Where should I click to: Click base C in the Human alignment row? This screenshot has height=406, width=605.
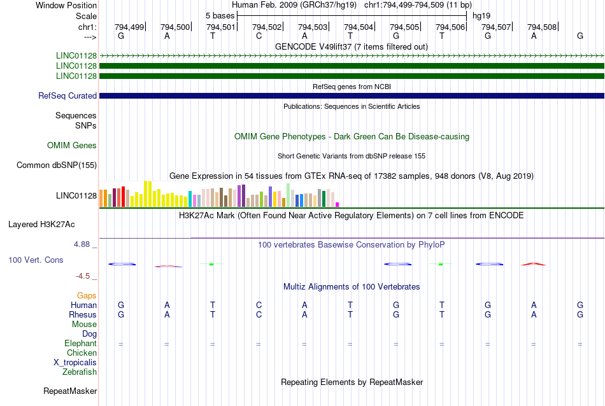(x=259, y=305)
